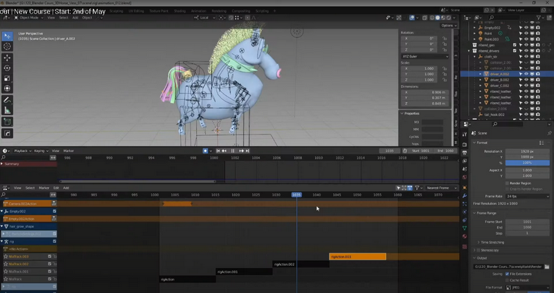Open the NLA editor type menu
Viewport: 554px width, 293px height.
click(6, 188)
